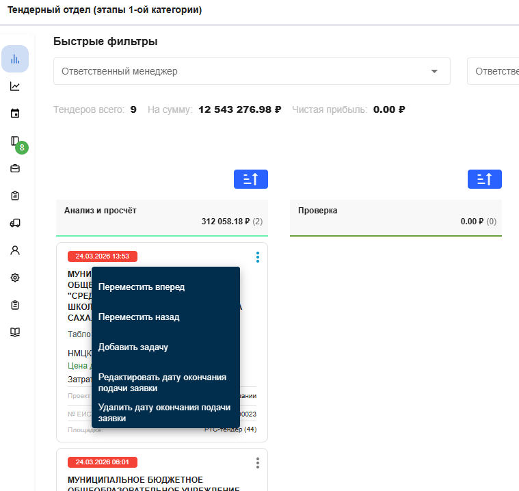Screen dimensions: 519x491
Task: Open the briefcase sidebar icon
Action: click(x=15, y=168)
